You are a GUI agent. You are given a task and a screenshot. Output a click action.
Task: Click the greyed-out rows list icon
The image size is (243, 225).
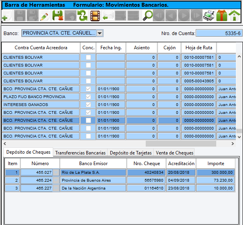pos(133,16)
